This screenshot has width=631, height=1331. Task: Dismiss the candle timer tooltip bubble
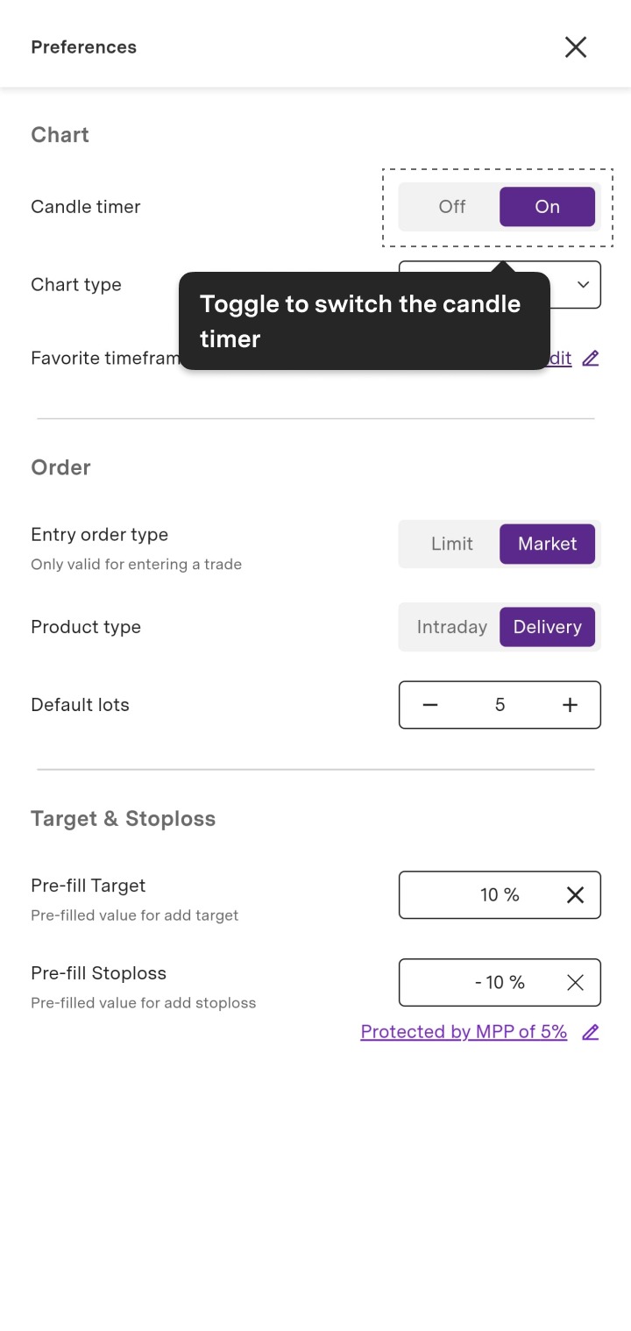[365, 321]
